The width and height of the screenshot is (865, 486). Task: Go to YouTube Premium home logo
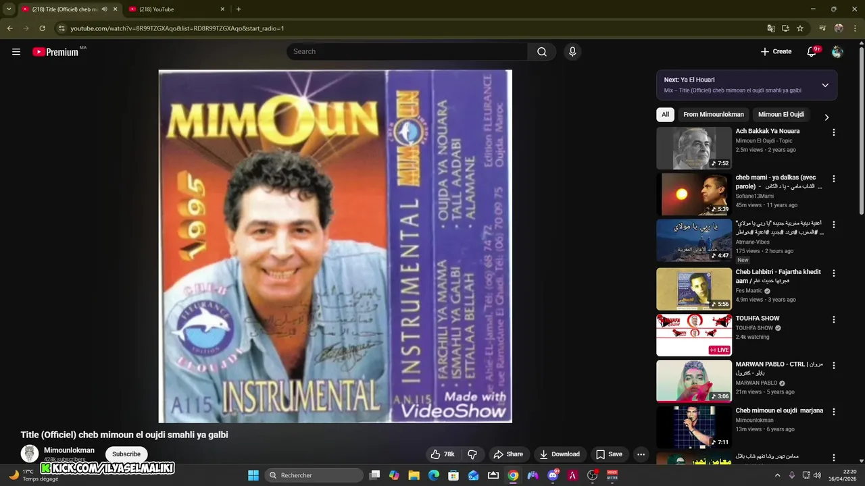[55, 51]
